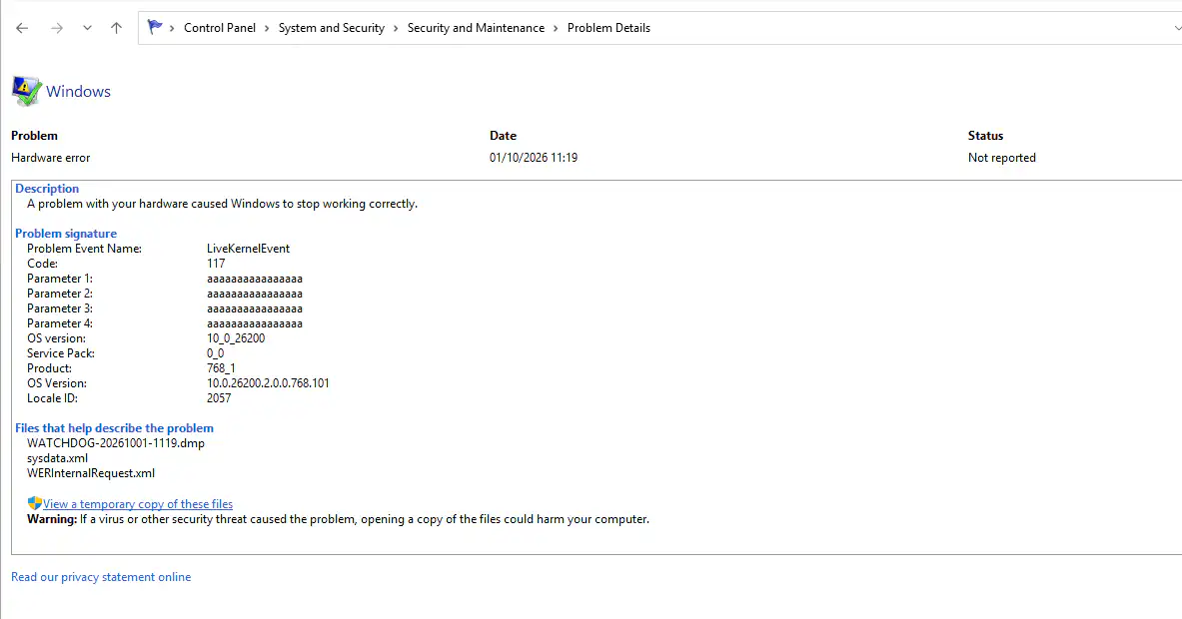The image size is (1182, 619).
Task: Go back with the back arrow
Action: point(22,28)
